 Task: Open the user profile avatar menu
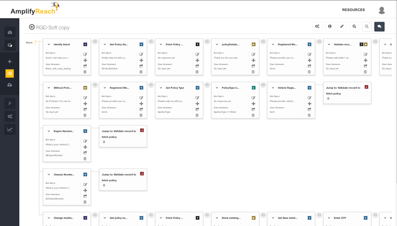382,10
